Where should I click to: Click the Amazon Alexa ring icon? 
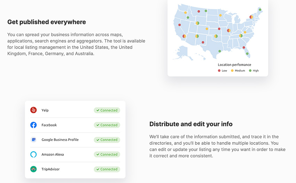(x=33, y=155)
